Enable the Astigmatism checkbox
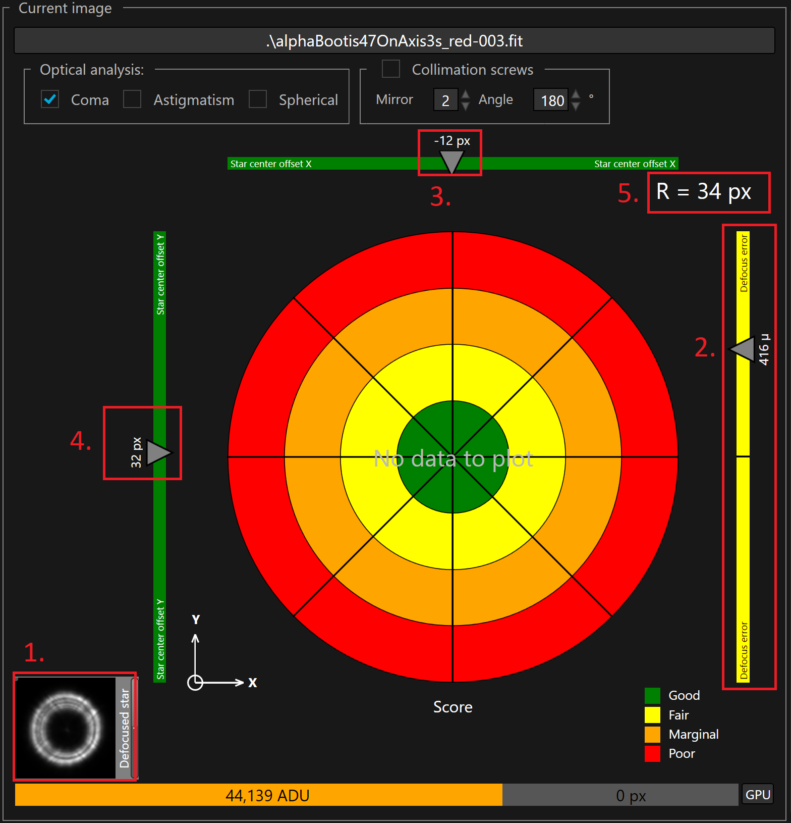Viewport: 791px width, 823px height. 132,99
